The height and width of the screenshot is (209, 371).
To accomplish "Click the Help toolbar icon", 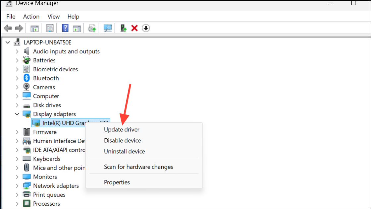I will pyautogui.click(x=65, y=28).
